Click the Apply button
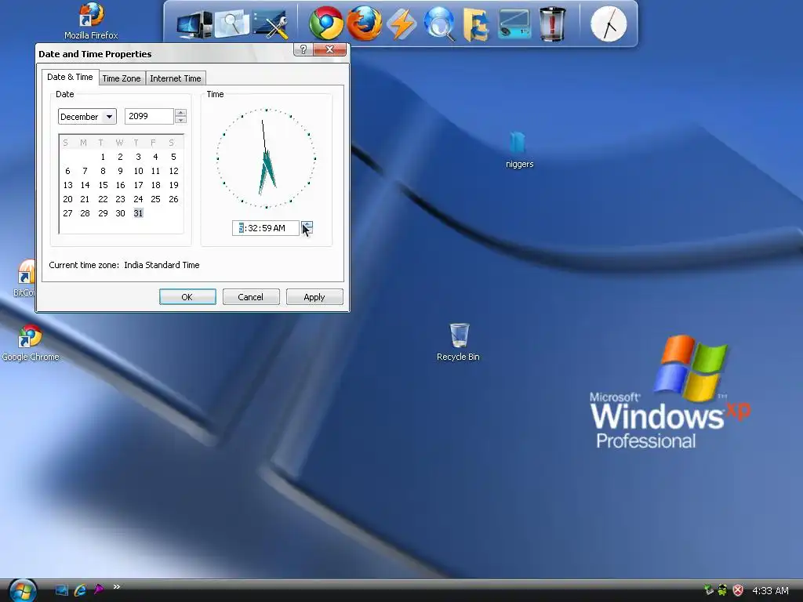Viewport: 803px width, 602px height. [x=314, y=297]
